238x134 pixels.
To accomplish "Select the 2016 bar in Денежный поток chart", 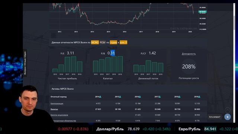I will click(x=142, y=69).
